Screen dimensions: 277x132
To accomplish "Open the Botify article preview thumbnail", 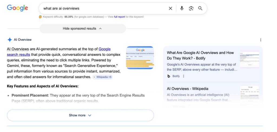I will pos(249,59).
